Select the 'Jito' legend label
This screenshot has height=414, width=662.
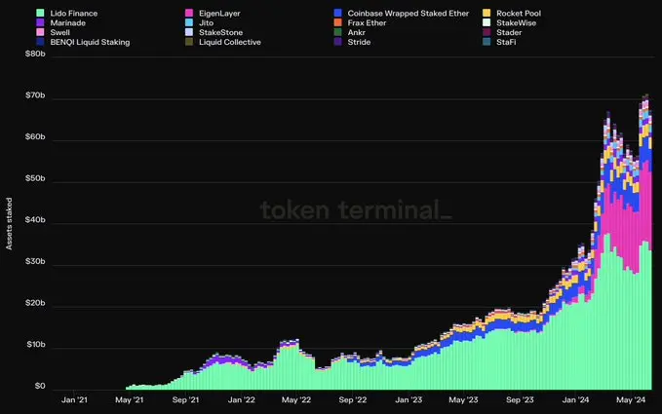pyautogui.click(x=206, y=22)
